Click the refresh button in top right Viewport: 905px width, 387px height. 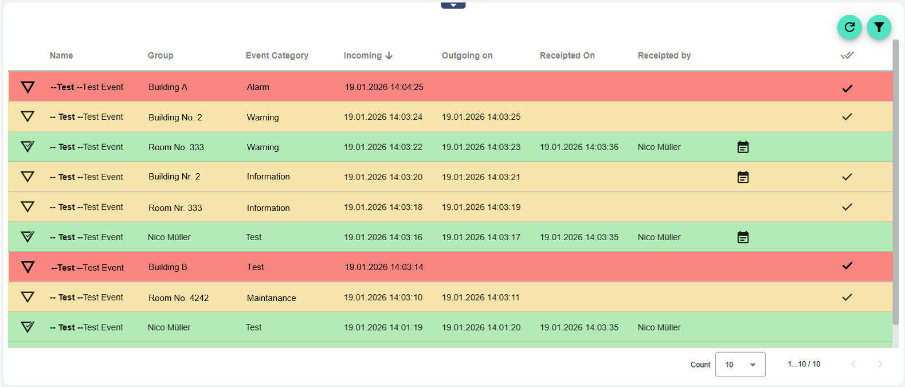pos(849,27)
